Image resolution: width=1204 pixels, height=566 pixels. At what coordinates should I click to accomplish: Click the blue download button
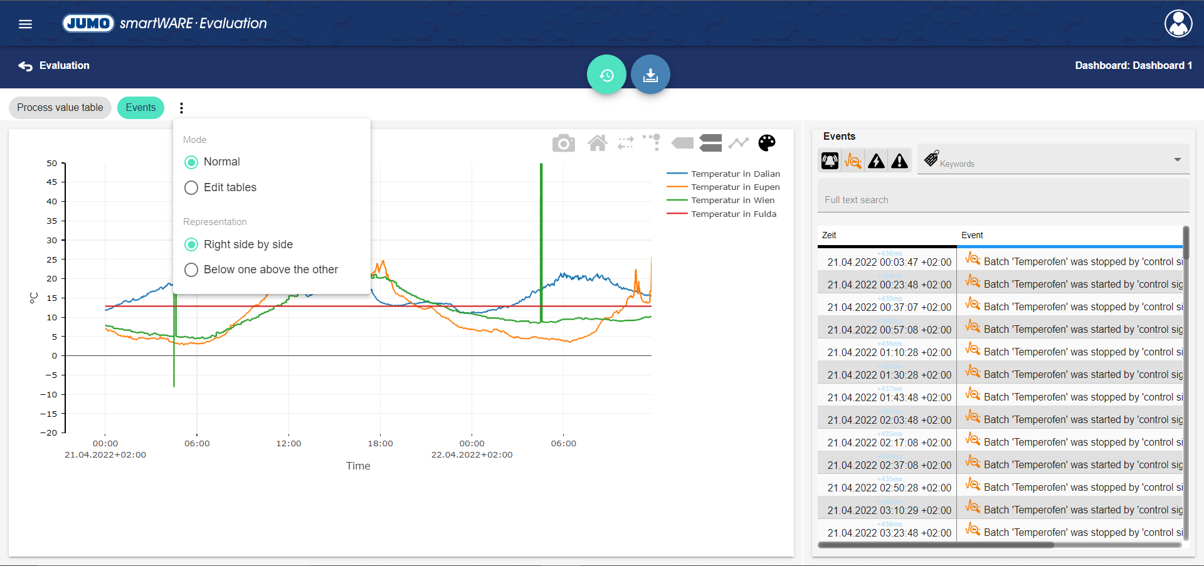(650, 75)
